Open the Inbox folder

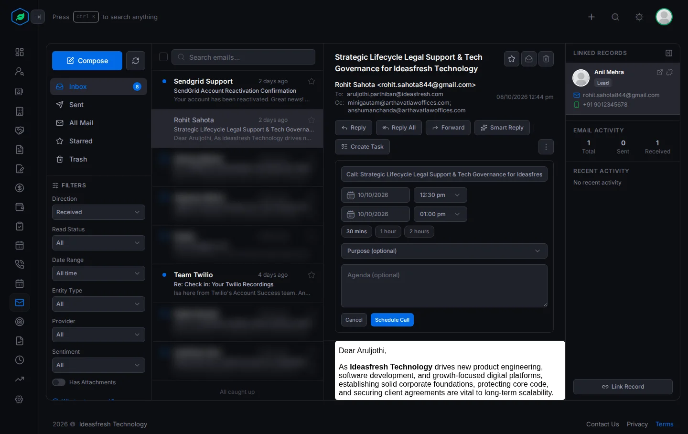(98, 87)
